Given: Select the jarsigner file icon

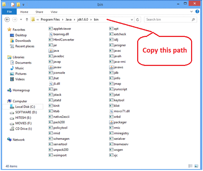Looking at the screenshot, I should (x=111, y=45).
